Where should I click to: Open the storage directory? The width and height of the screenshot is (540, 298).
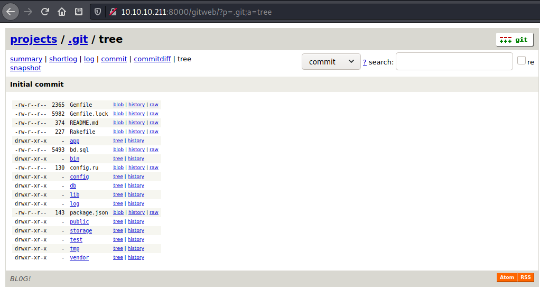tap(81, 230)
